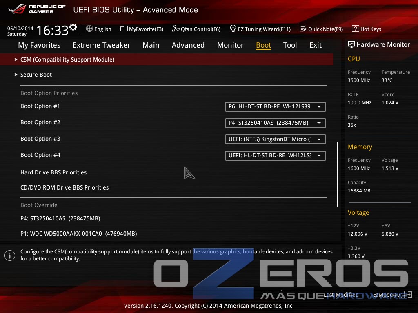418x313 pixels.
Task: Click the vertical scrollbar of boot list
Action: [338, 174]
